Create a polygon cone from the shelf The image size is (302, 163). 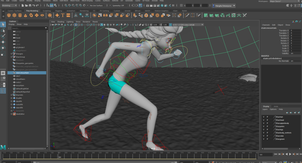pos(25,15)
